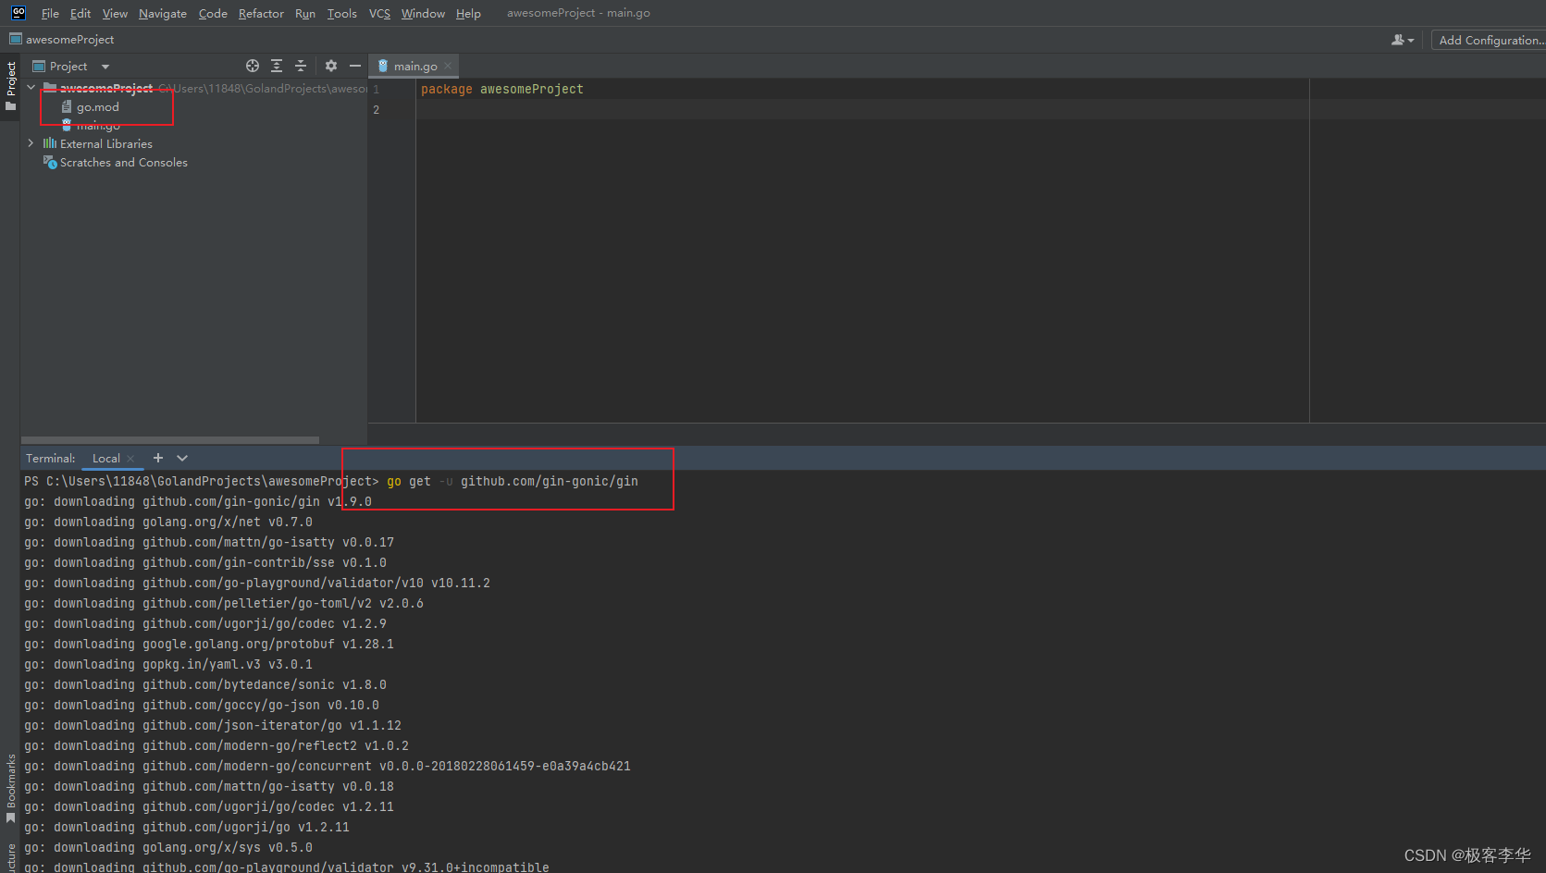Click line number 2 in editor gutter
Image resolution: width=1546 pixels, height=873 pixels.
pyautogui.click(x=377, y=110)
